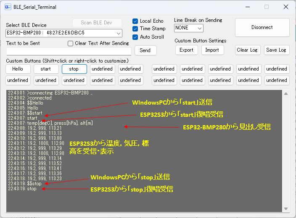Disable the Auto Scroll checkbox
The image size is (296, 218).
[x=135, y=37]
